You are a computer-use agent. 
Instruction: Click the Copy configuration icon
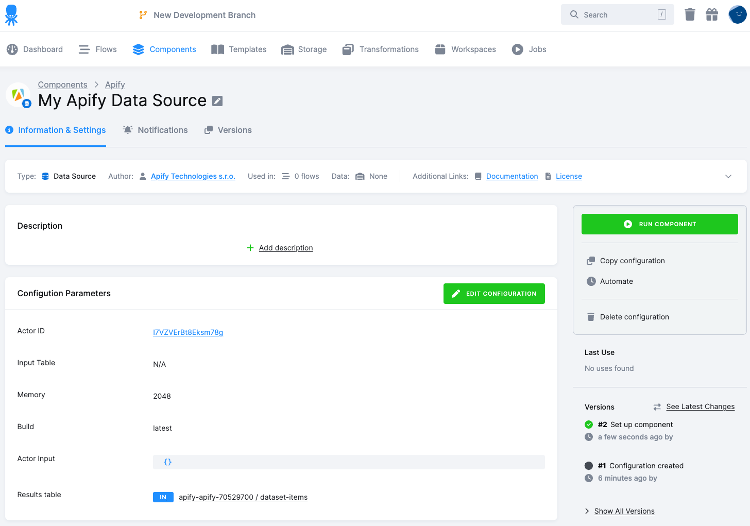[x=590, y=261]
